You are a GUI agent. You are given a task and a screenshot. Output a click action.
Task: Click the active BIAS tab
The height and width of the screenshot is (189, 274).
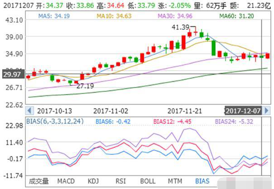pyautogui.click(x=202, y=181)
